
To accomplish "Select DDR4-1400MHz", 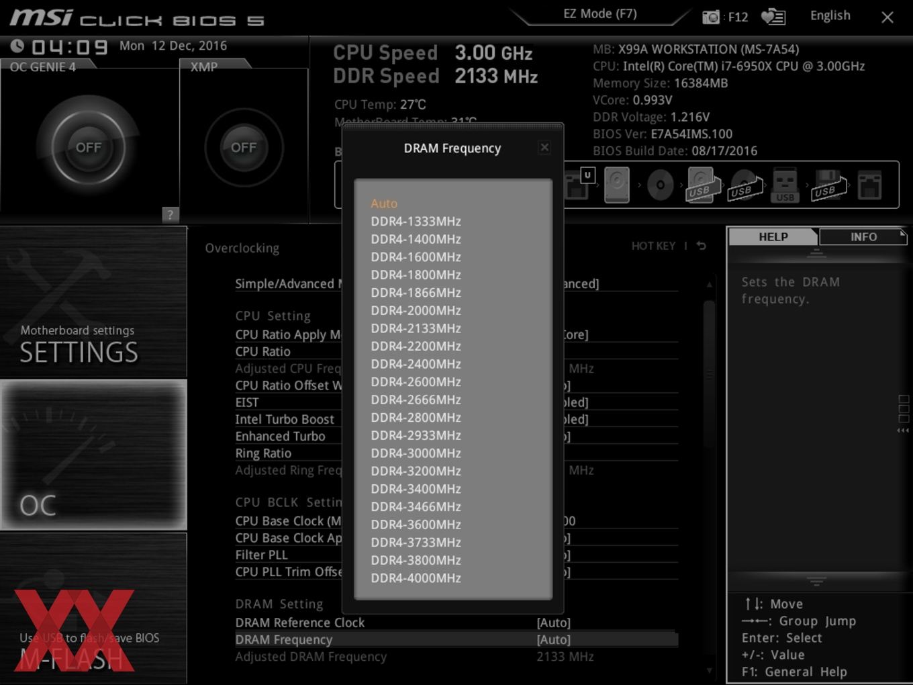I will (x=416, y=239).
